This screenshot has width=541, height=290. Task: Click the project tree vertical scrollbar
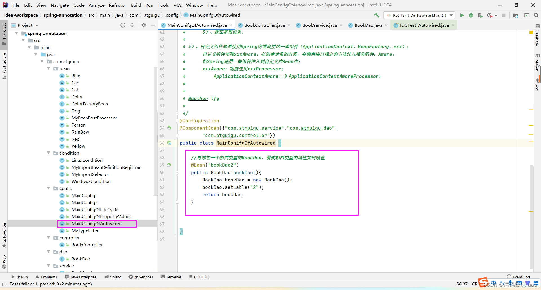pos(155,131)
